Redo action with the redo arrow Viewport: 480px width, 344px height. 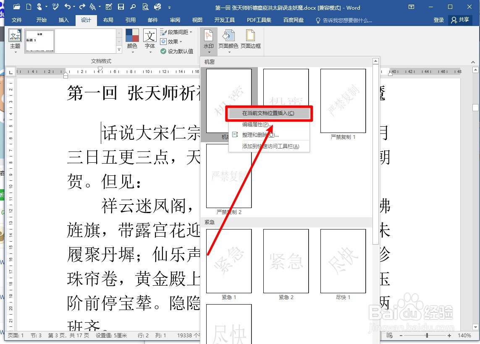82,6
